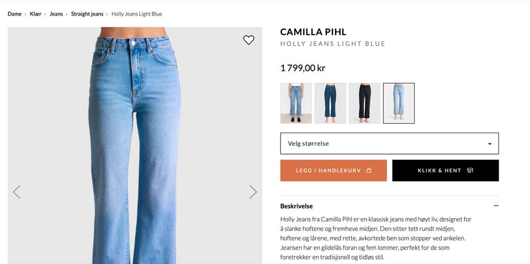Click the shopping bag icon on Legg i handlekurv
The height and width of the screenshot is (264, 530).
pos(369,170)
